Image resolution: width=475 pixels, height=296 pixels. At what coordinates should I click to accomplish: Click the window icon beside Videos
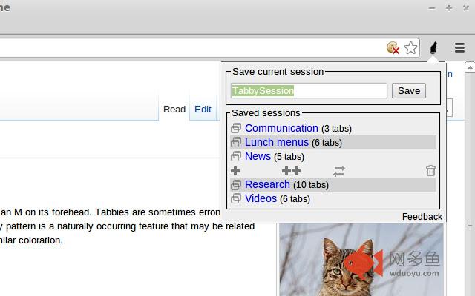(x=236, y=198)
